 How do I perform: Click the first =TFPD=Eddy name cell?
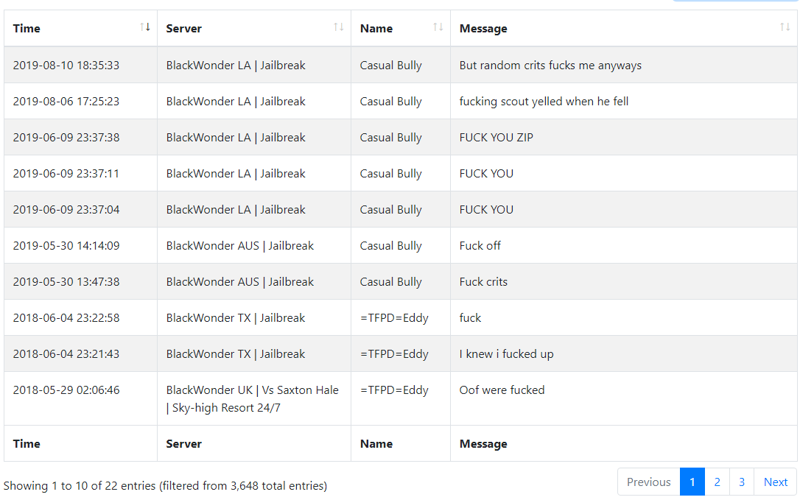coord(401,318)
